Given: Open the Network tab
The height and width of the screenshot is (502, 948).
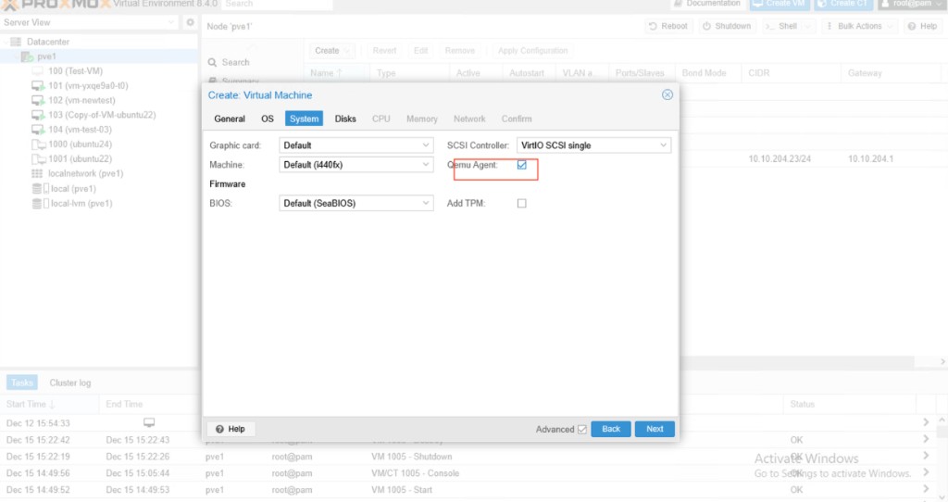Looking at the screenshot, I should tap(469, 119).
